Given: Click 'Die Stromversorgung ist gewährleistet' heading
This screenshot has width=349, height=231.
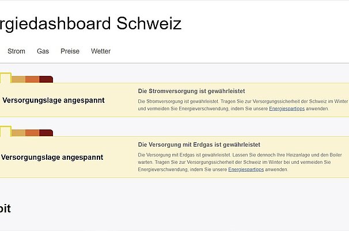Looking at the screenshot, I should pyautogui.click(x=192, y=91).
